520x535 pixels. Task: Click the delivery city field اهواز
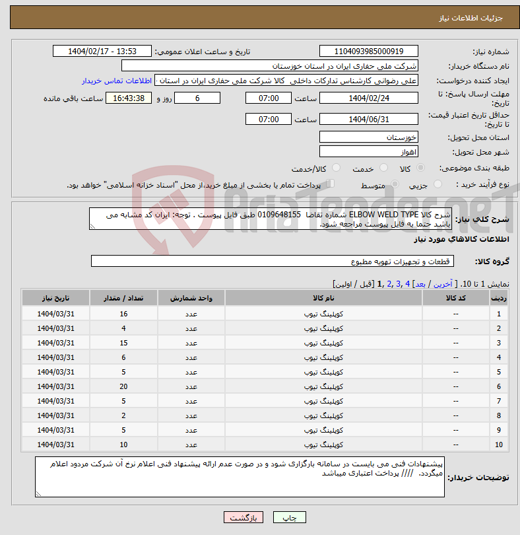tap(369, 151)
